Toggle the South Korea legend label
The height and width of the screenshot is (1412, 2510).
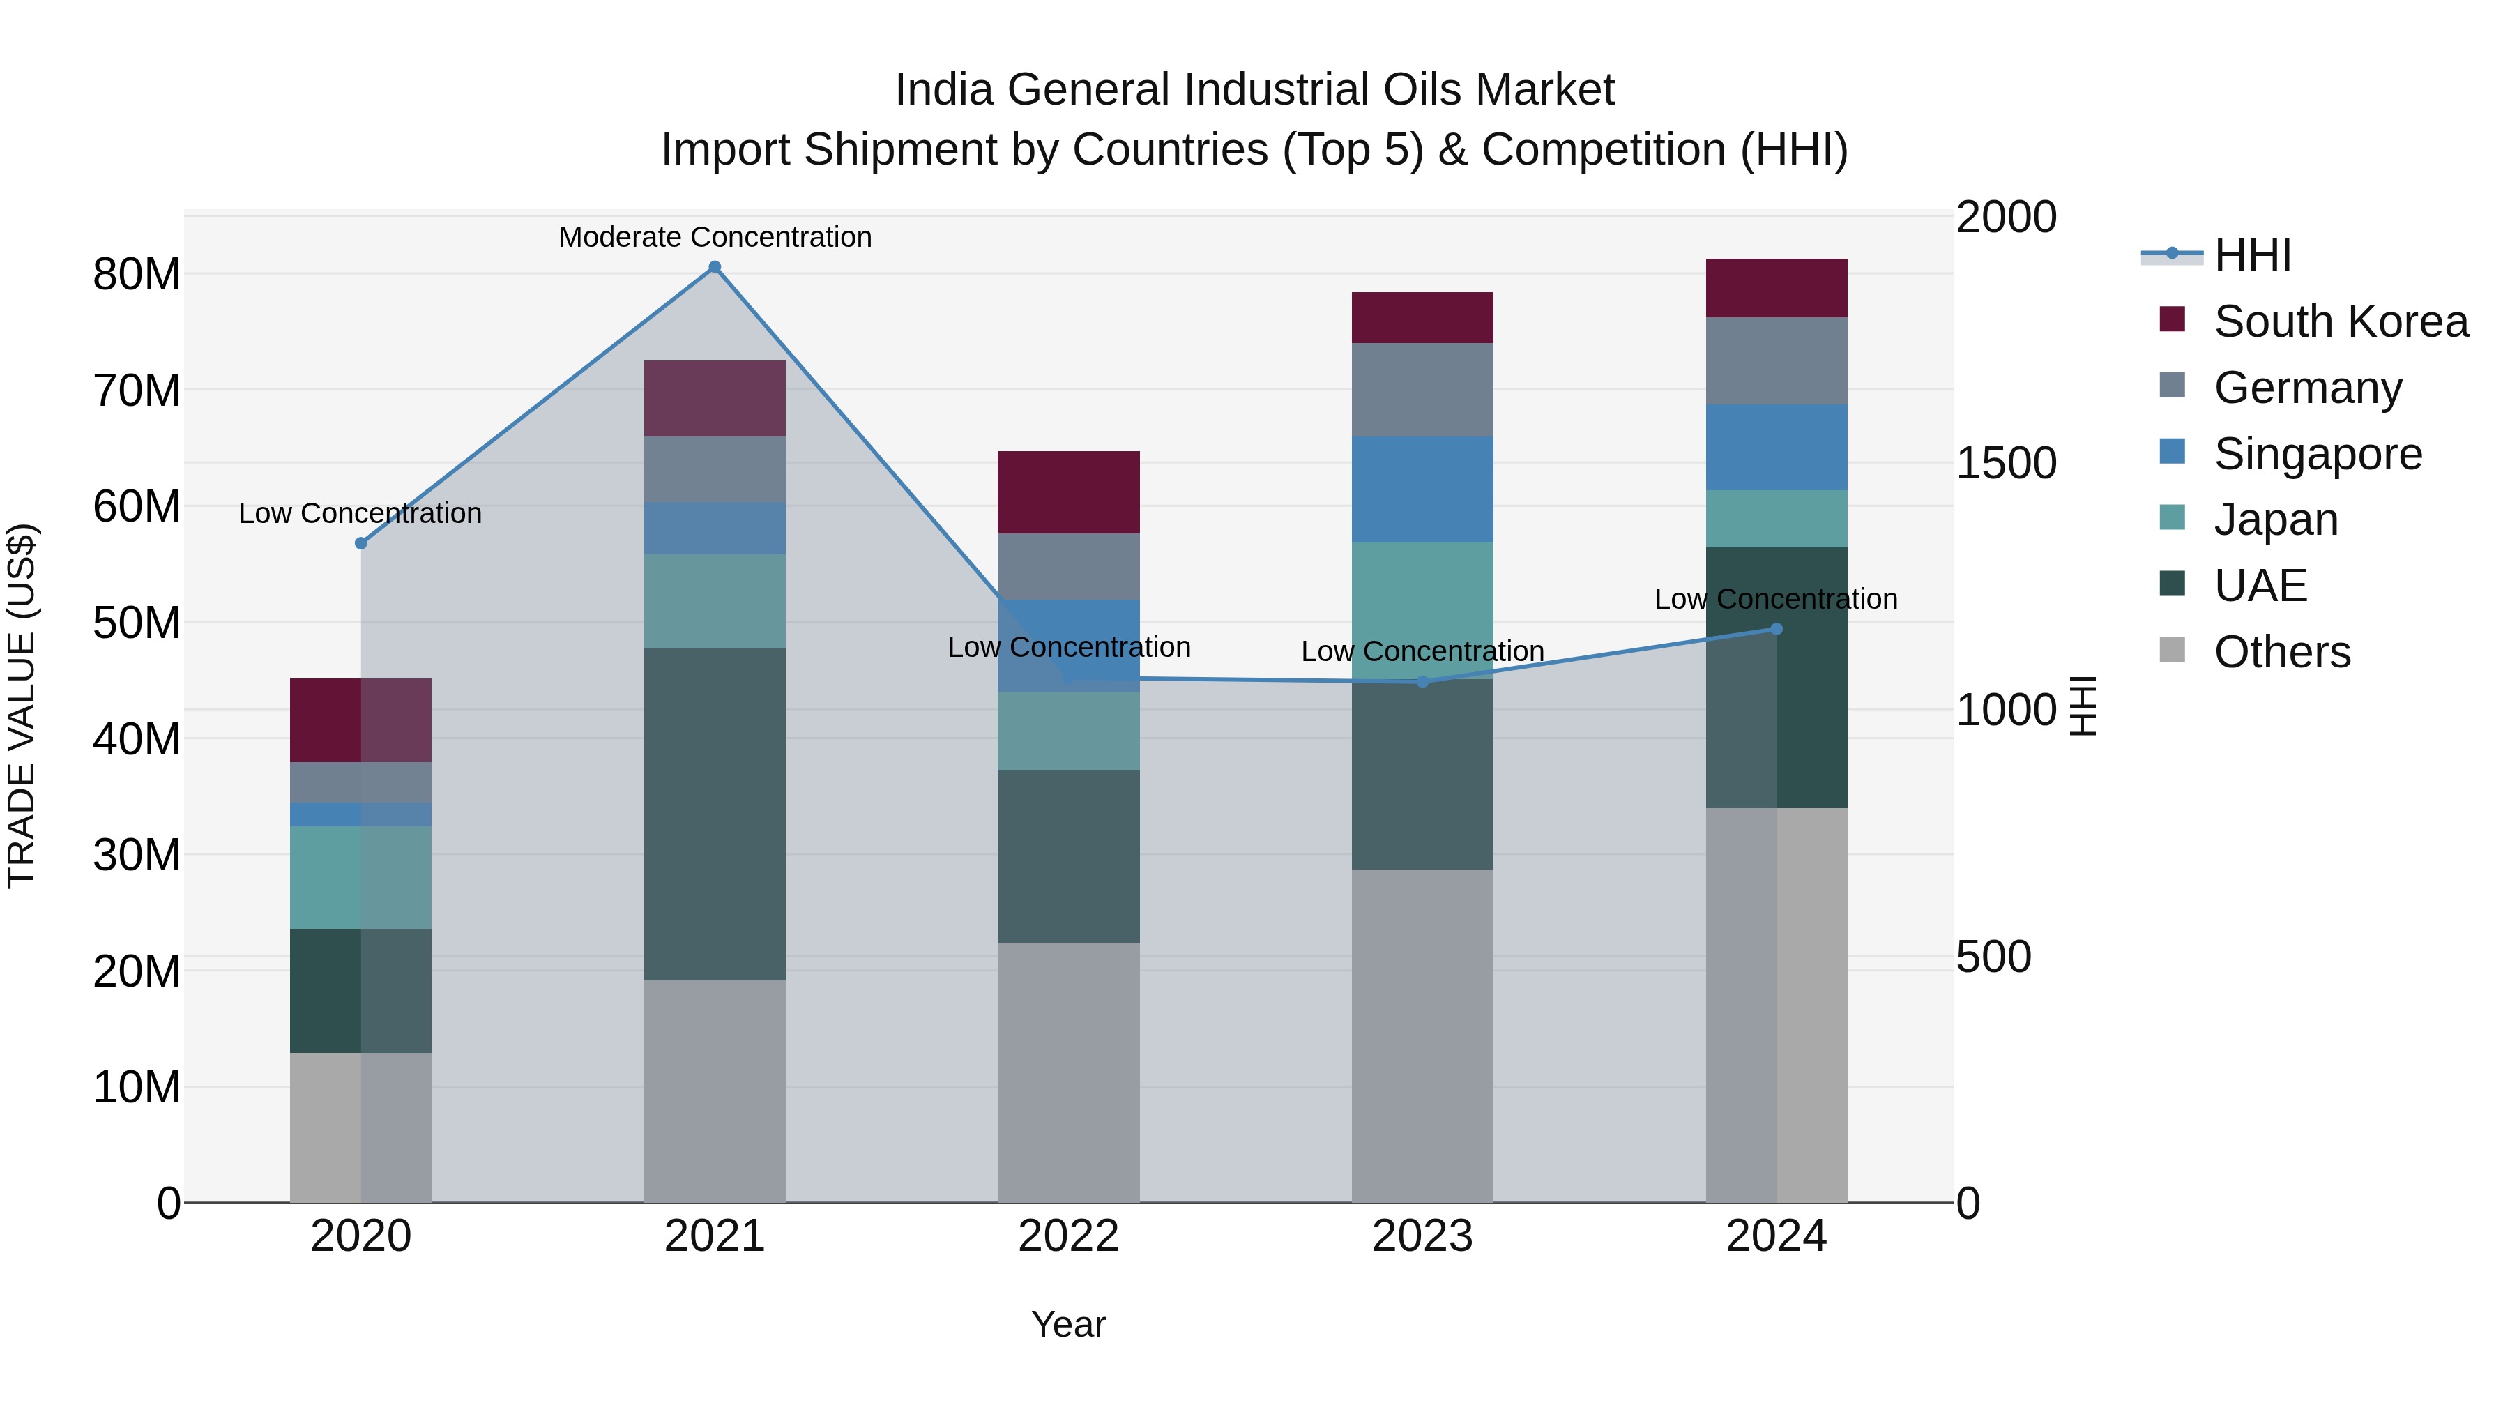(2341, 323)
